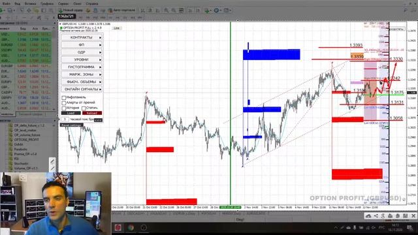The height and width of the screenshot is (235, 418).
Task: Close the recorder bar with X icon
Action: point(413,216)
